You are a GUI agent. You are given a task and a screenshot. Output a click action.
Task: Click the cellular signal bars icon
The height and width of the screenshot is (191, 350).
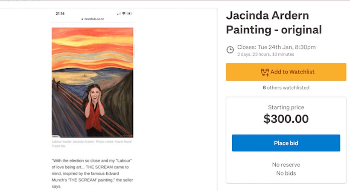(118, 14)
